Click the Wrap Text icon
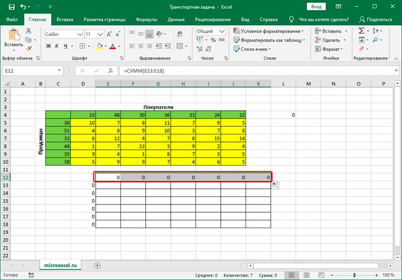Image resolution: width=402 pixels, height=280 pixels. 179,34
